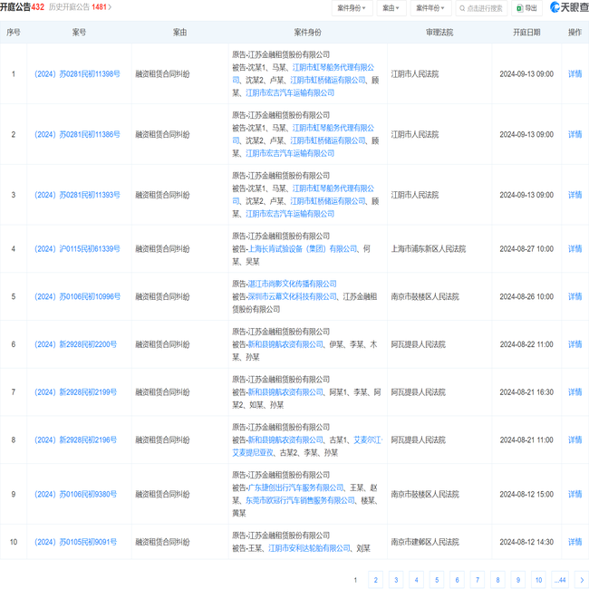Go to page 5
This screenshot has width=589, height=589.
pyautogui.click(x=437, y=580)
